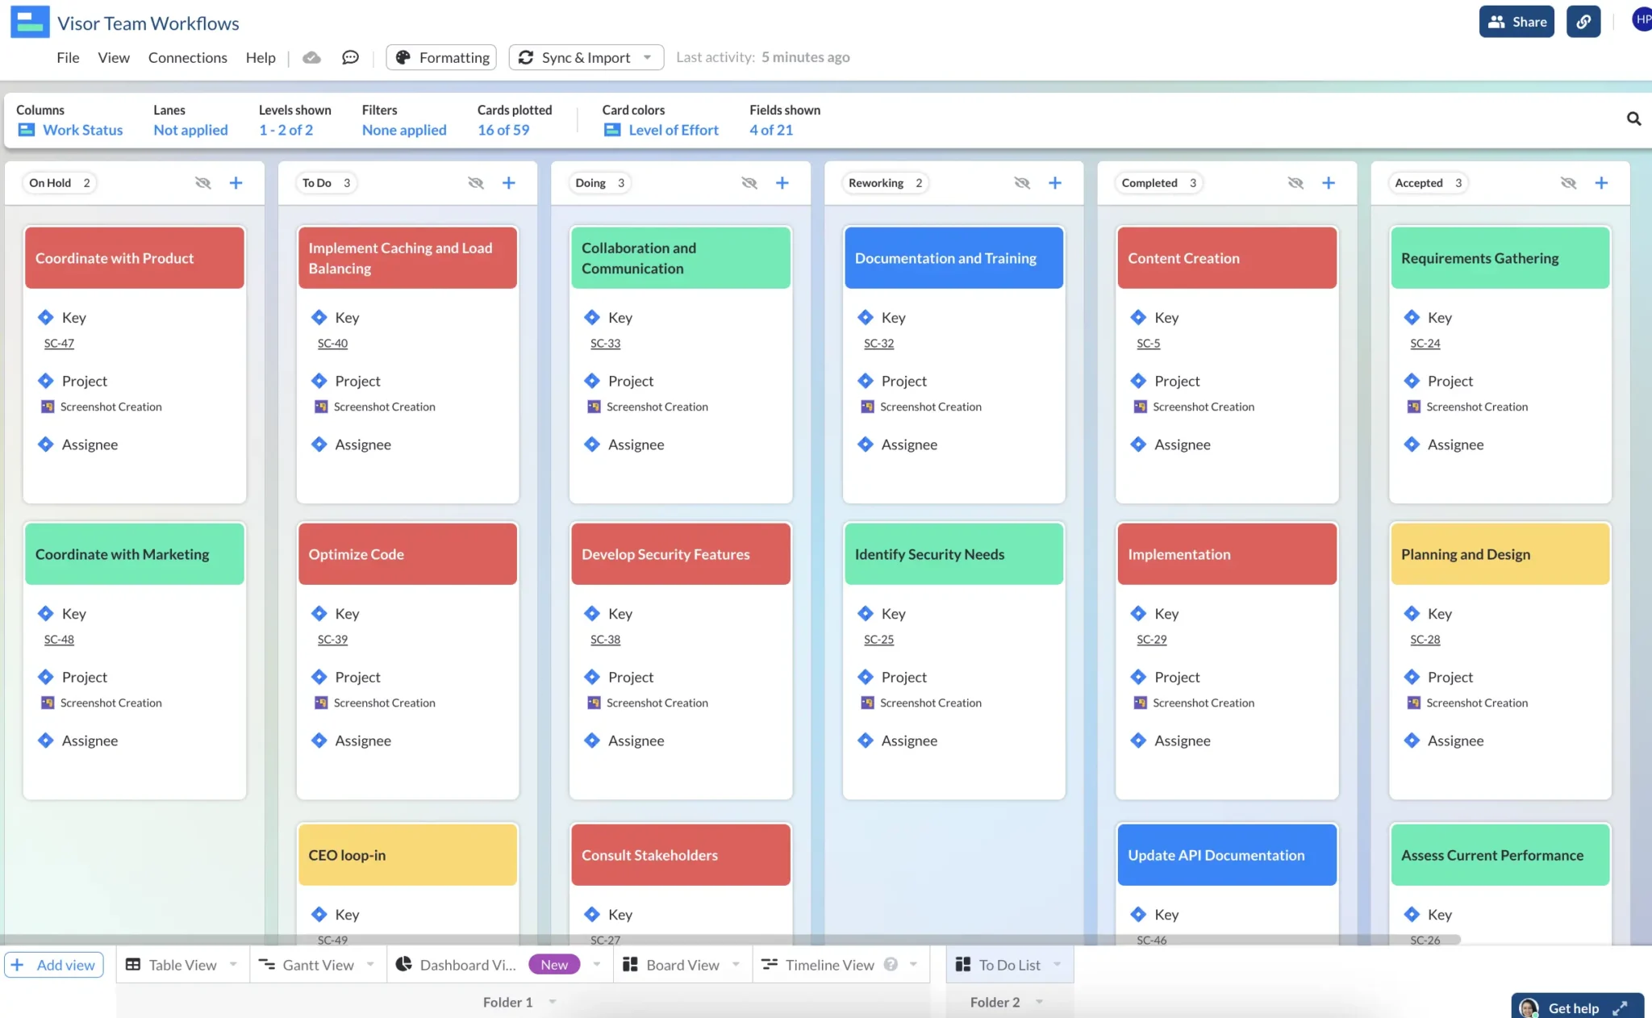Open the SC-32 key link

click(878, 343)
